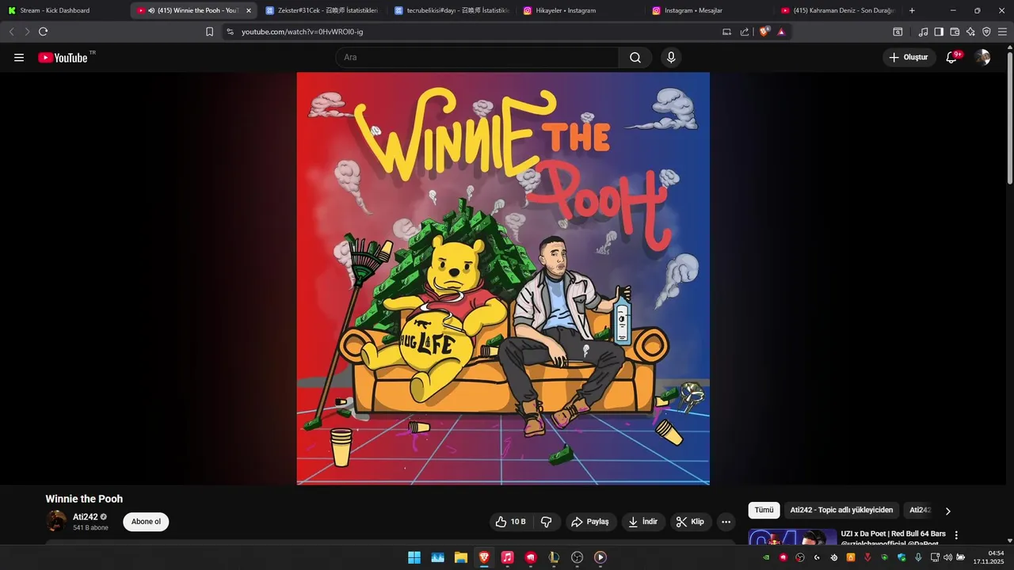The width and height of the screenshot is (1014, 570).
Task: Go to the YouTube home logo
Action: tap(63, 57)
